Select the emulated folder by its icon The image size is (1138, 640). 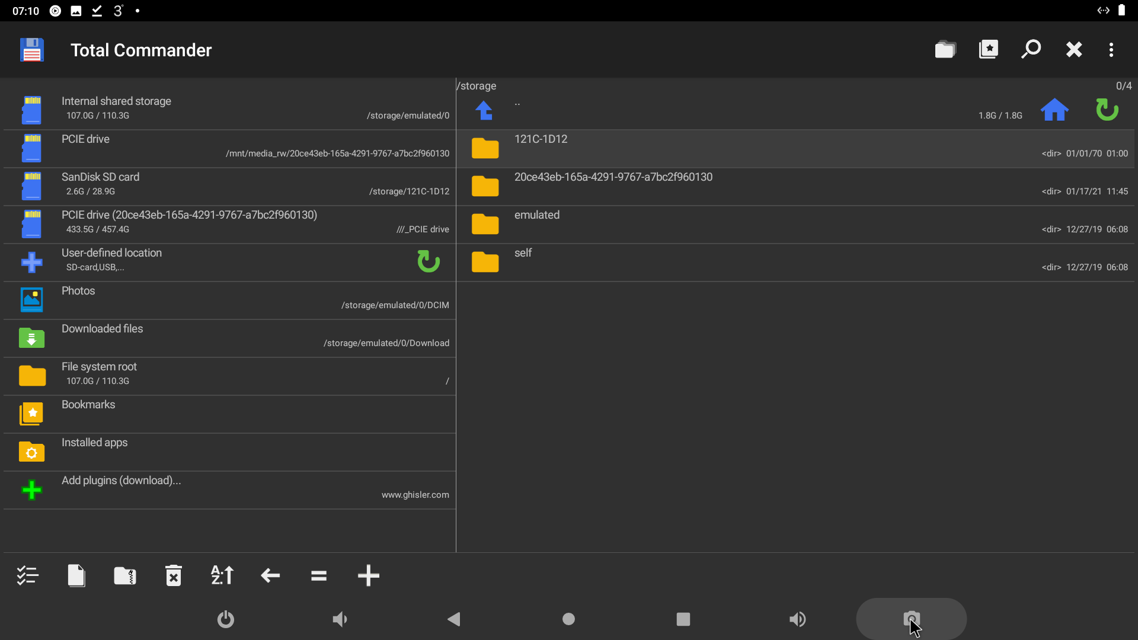pos(485,224)
